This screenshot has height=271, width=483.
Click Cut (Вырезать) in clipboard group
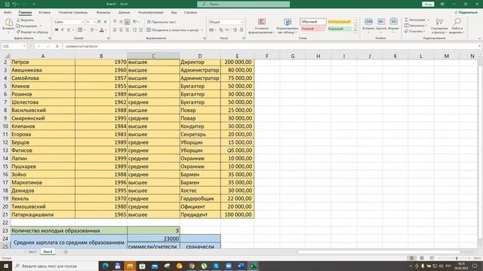tap(25, 20)
